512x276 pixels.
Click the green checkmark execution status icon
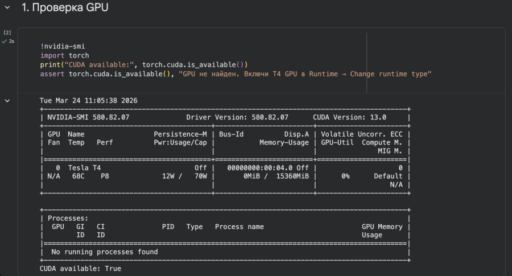click(x=4, y=42)
